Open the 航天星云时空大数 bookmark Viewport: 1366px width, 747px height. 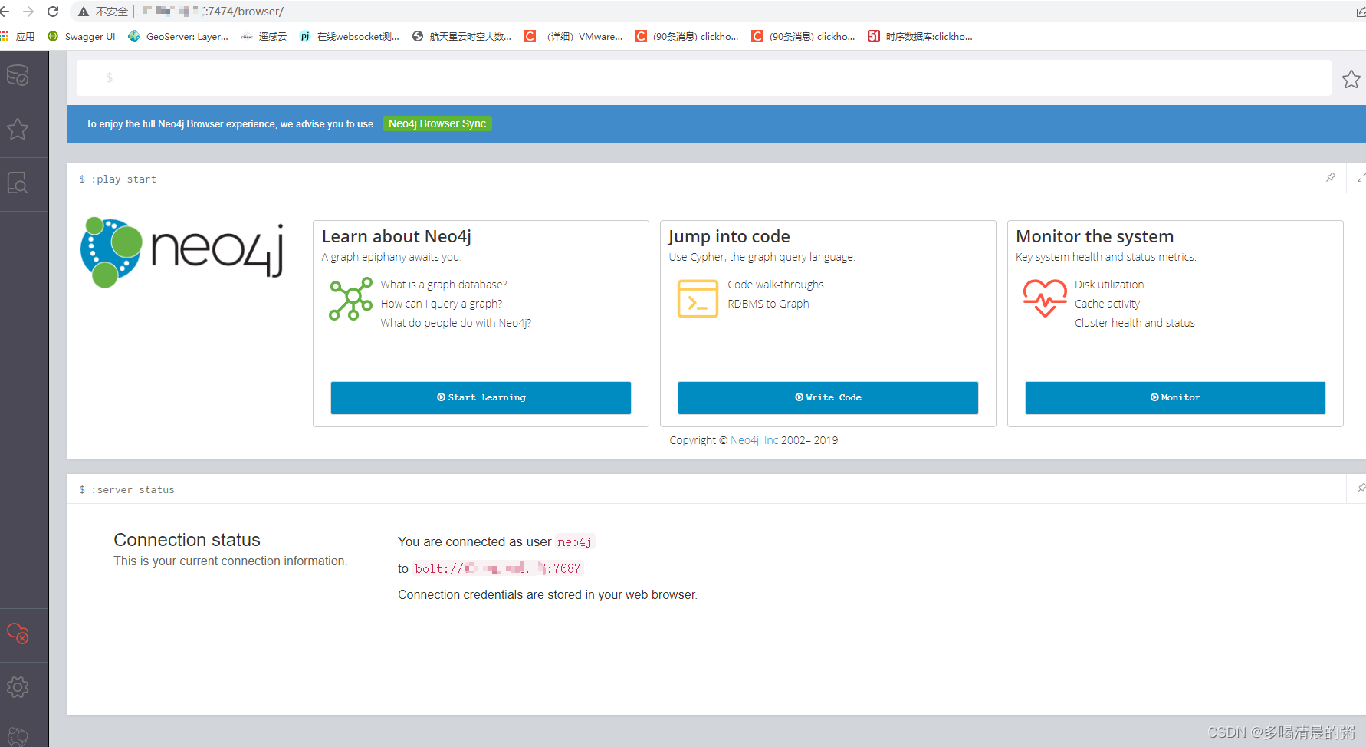click(461, 36)
